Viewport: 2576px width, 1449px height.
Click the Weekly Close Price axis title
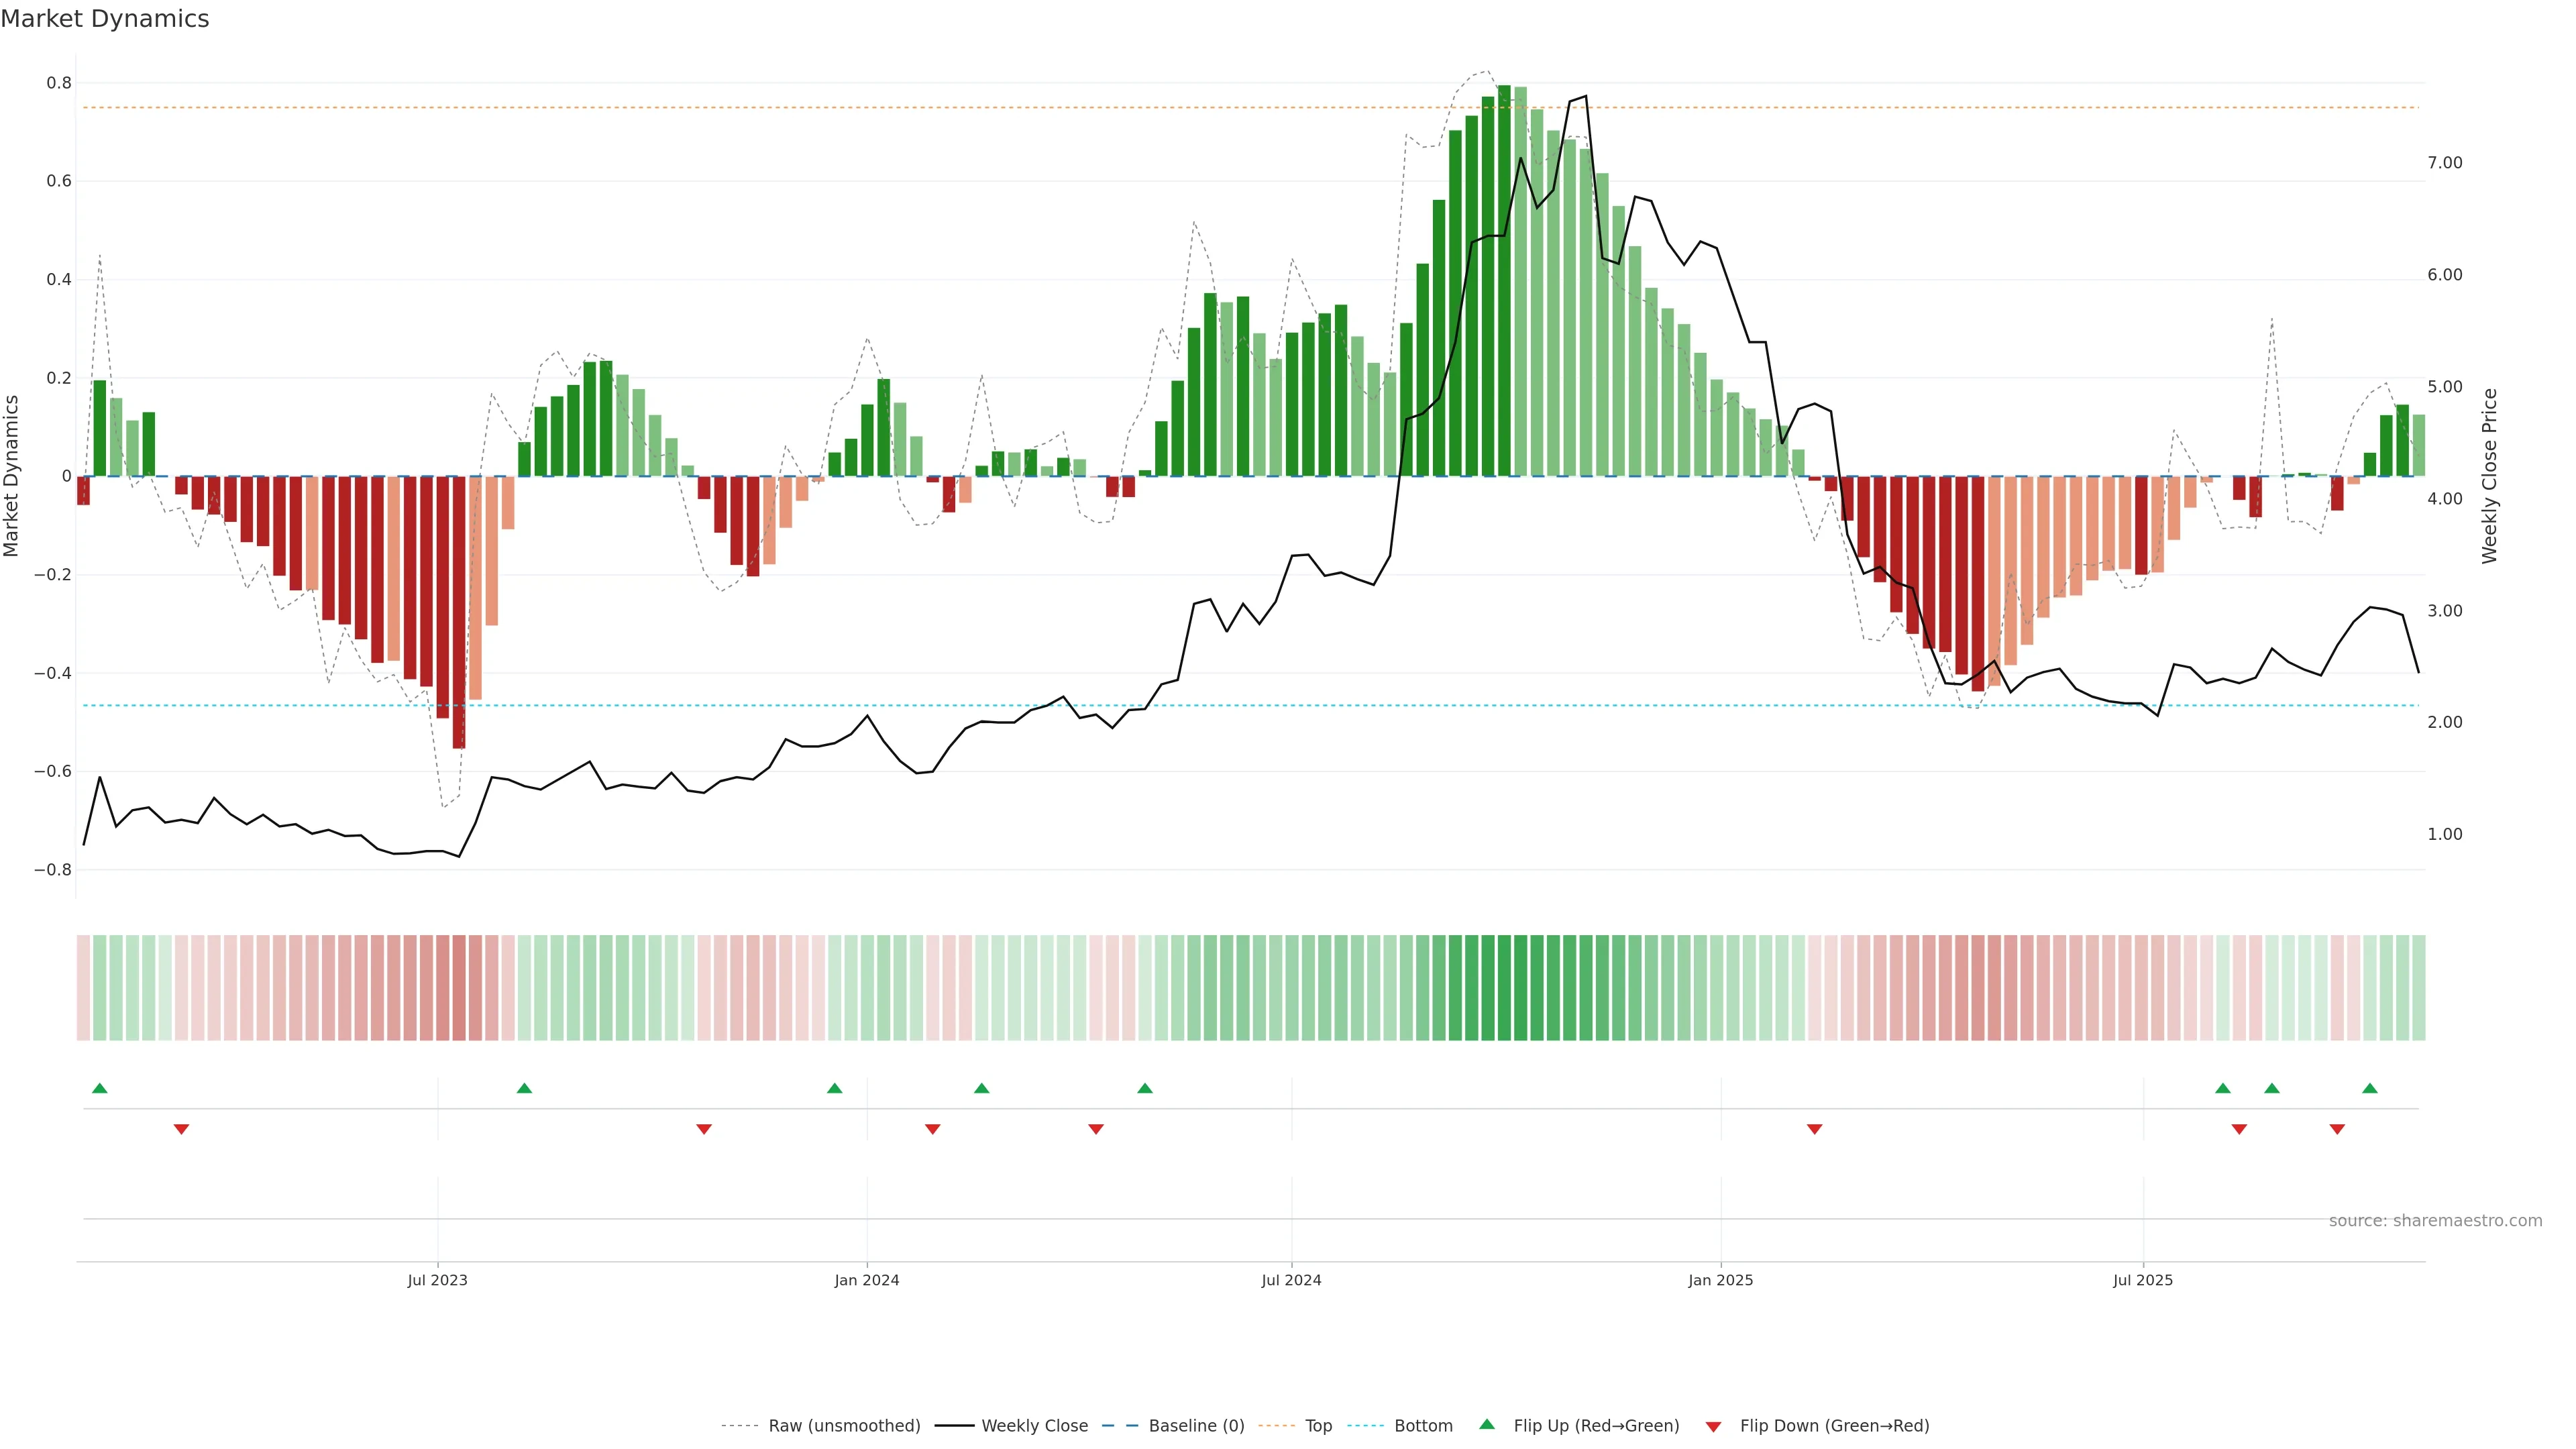coord(2489,476)
